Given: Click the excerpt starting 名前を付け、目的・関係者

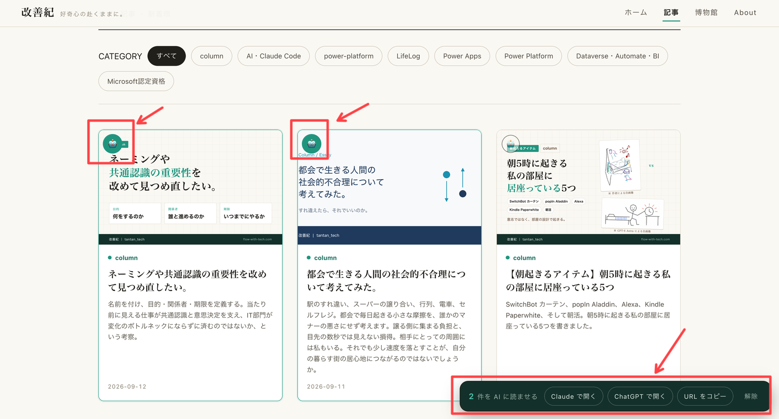Looking at the screenshot, I should (x=190, y=321).
